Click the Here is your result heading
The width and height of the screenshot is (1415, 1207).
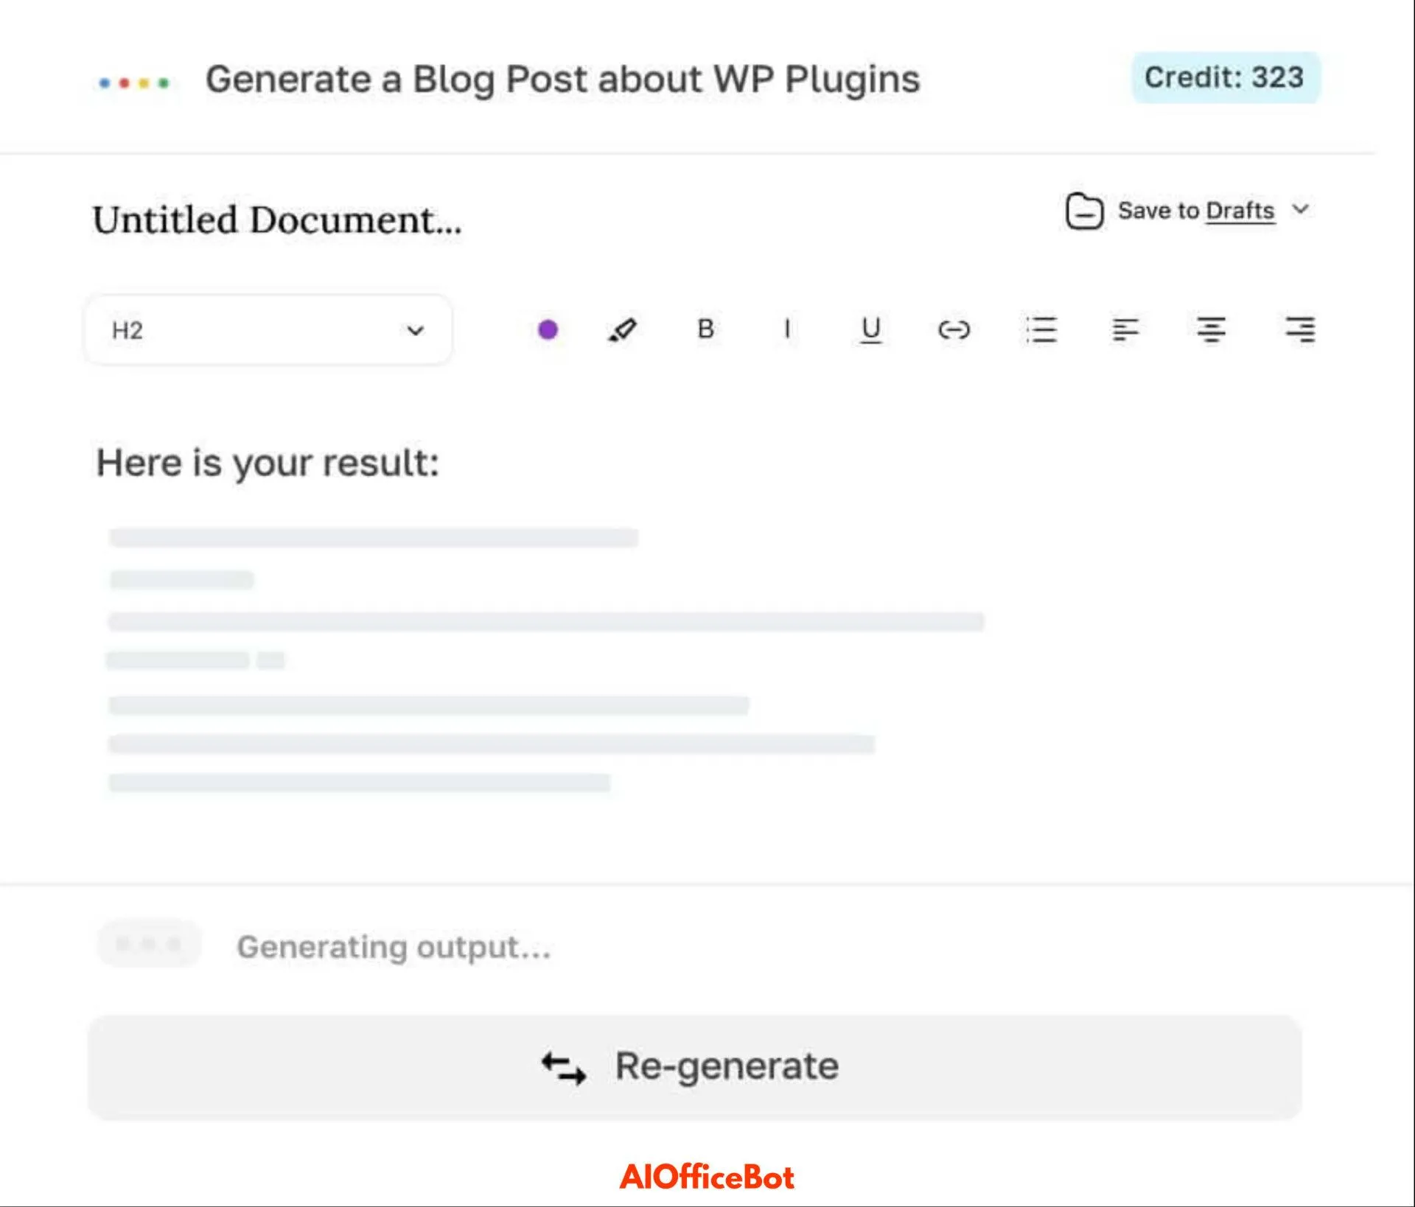(268, 463)
